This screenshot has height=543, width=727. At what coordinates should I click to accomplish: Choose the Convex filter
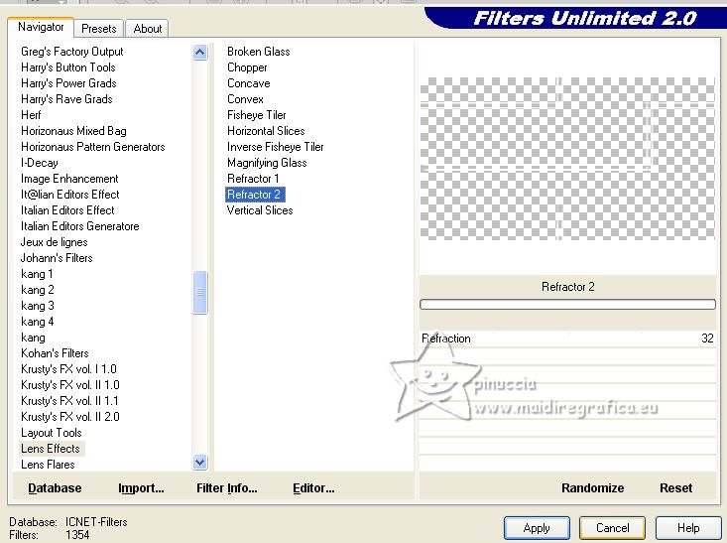click(245, 99)
